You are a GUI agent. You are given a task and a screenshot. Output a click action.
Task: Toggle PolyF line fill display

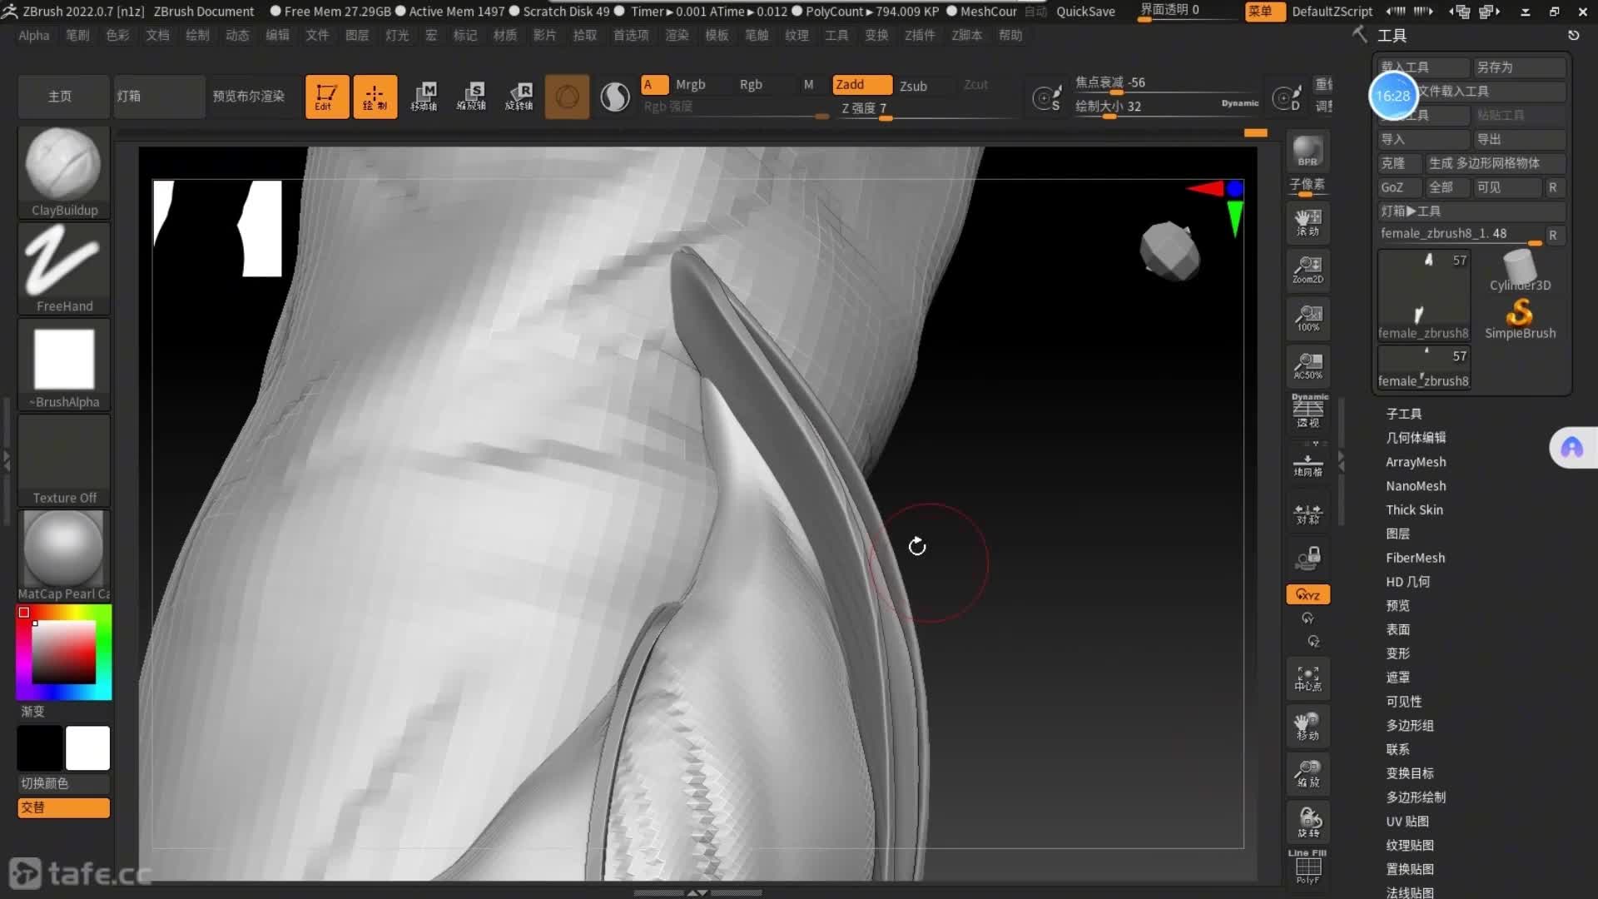click(1308, 867)
